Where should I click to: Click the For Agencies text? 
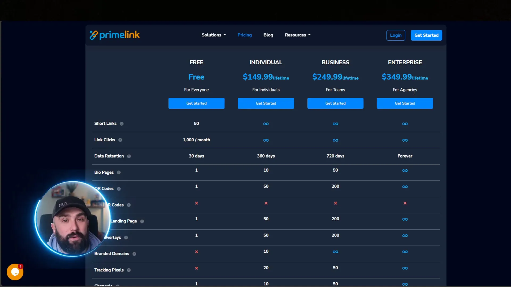click(405, 90)
